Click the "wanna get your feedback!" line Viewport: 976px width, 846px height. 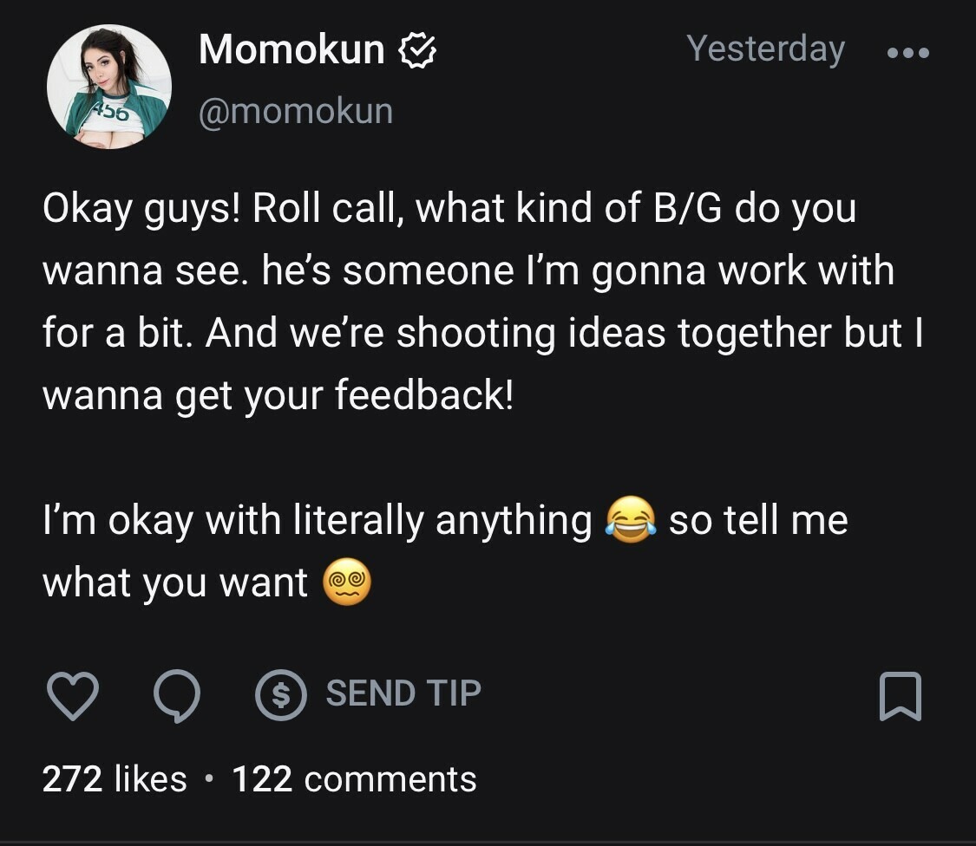click(x=278, y=396)
